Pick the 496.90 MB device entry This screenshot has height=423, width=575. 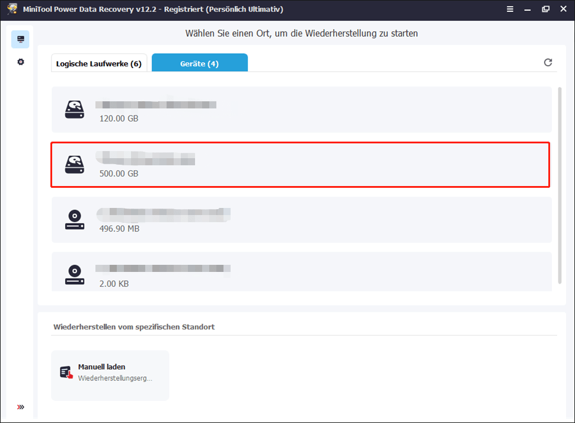(301, 220)
